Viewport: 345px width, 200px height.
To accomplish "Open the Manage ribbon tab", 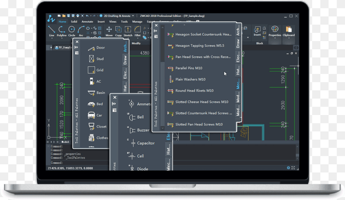I will tap(137, 22).
